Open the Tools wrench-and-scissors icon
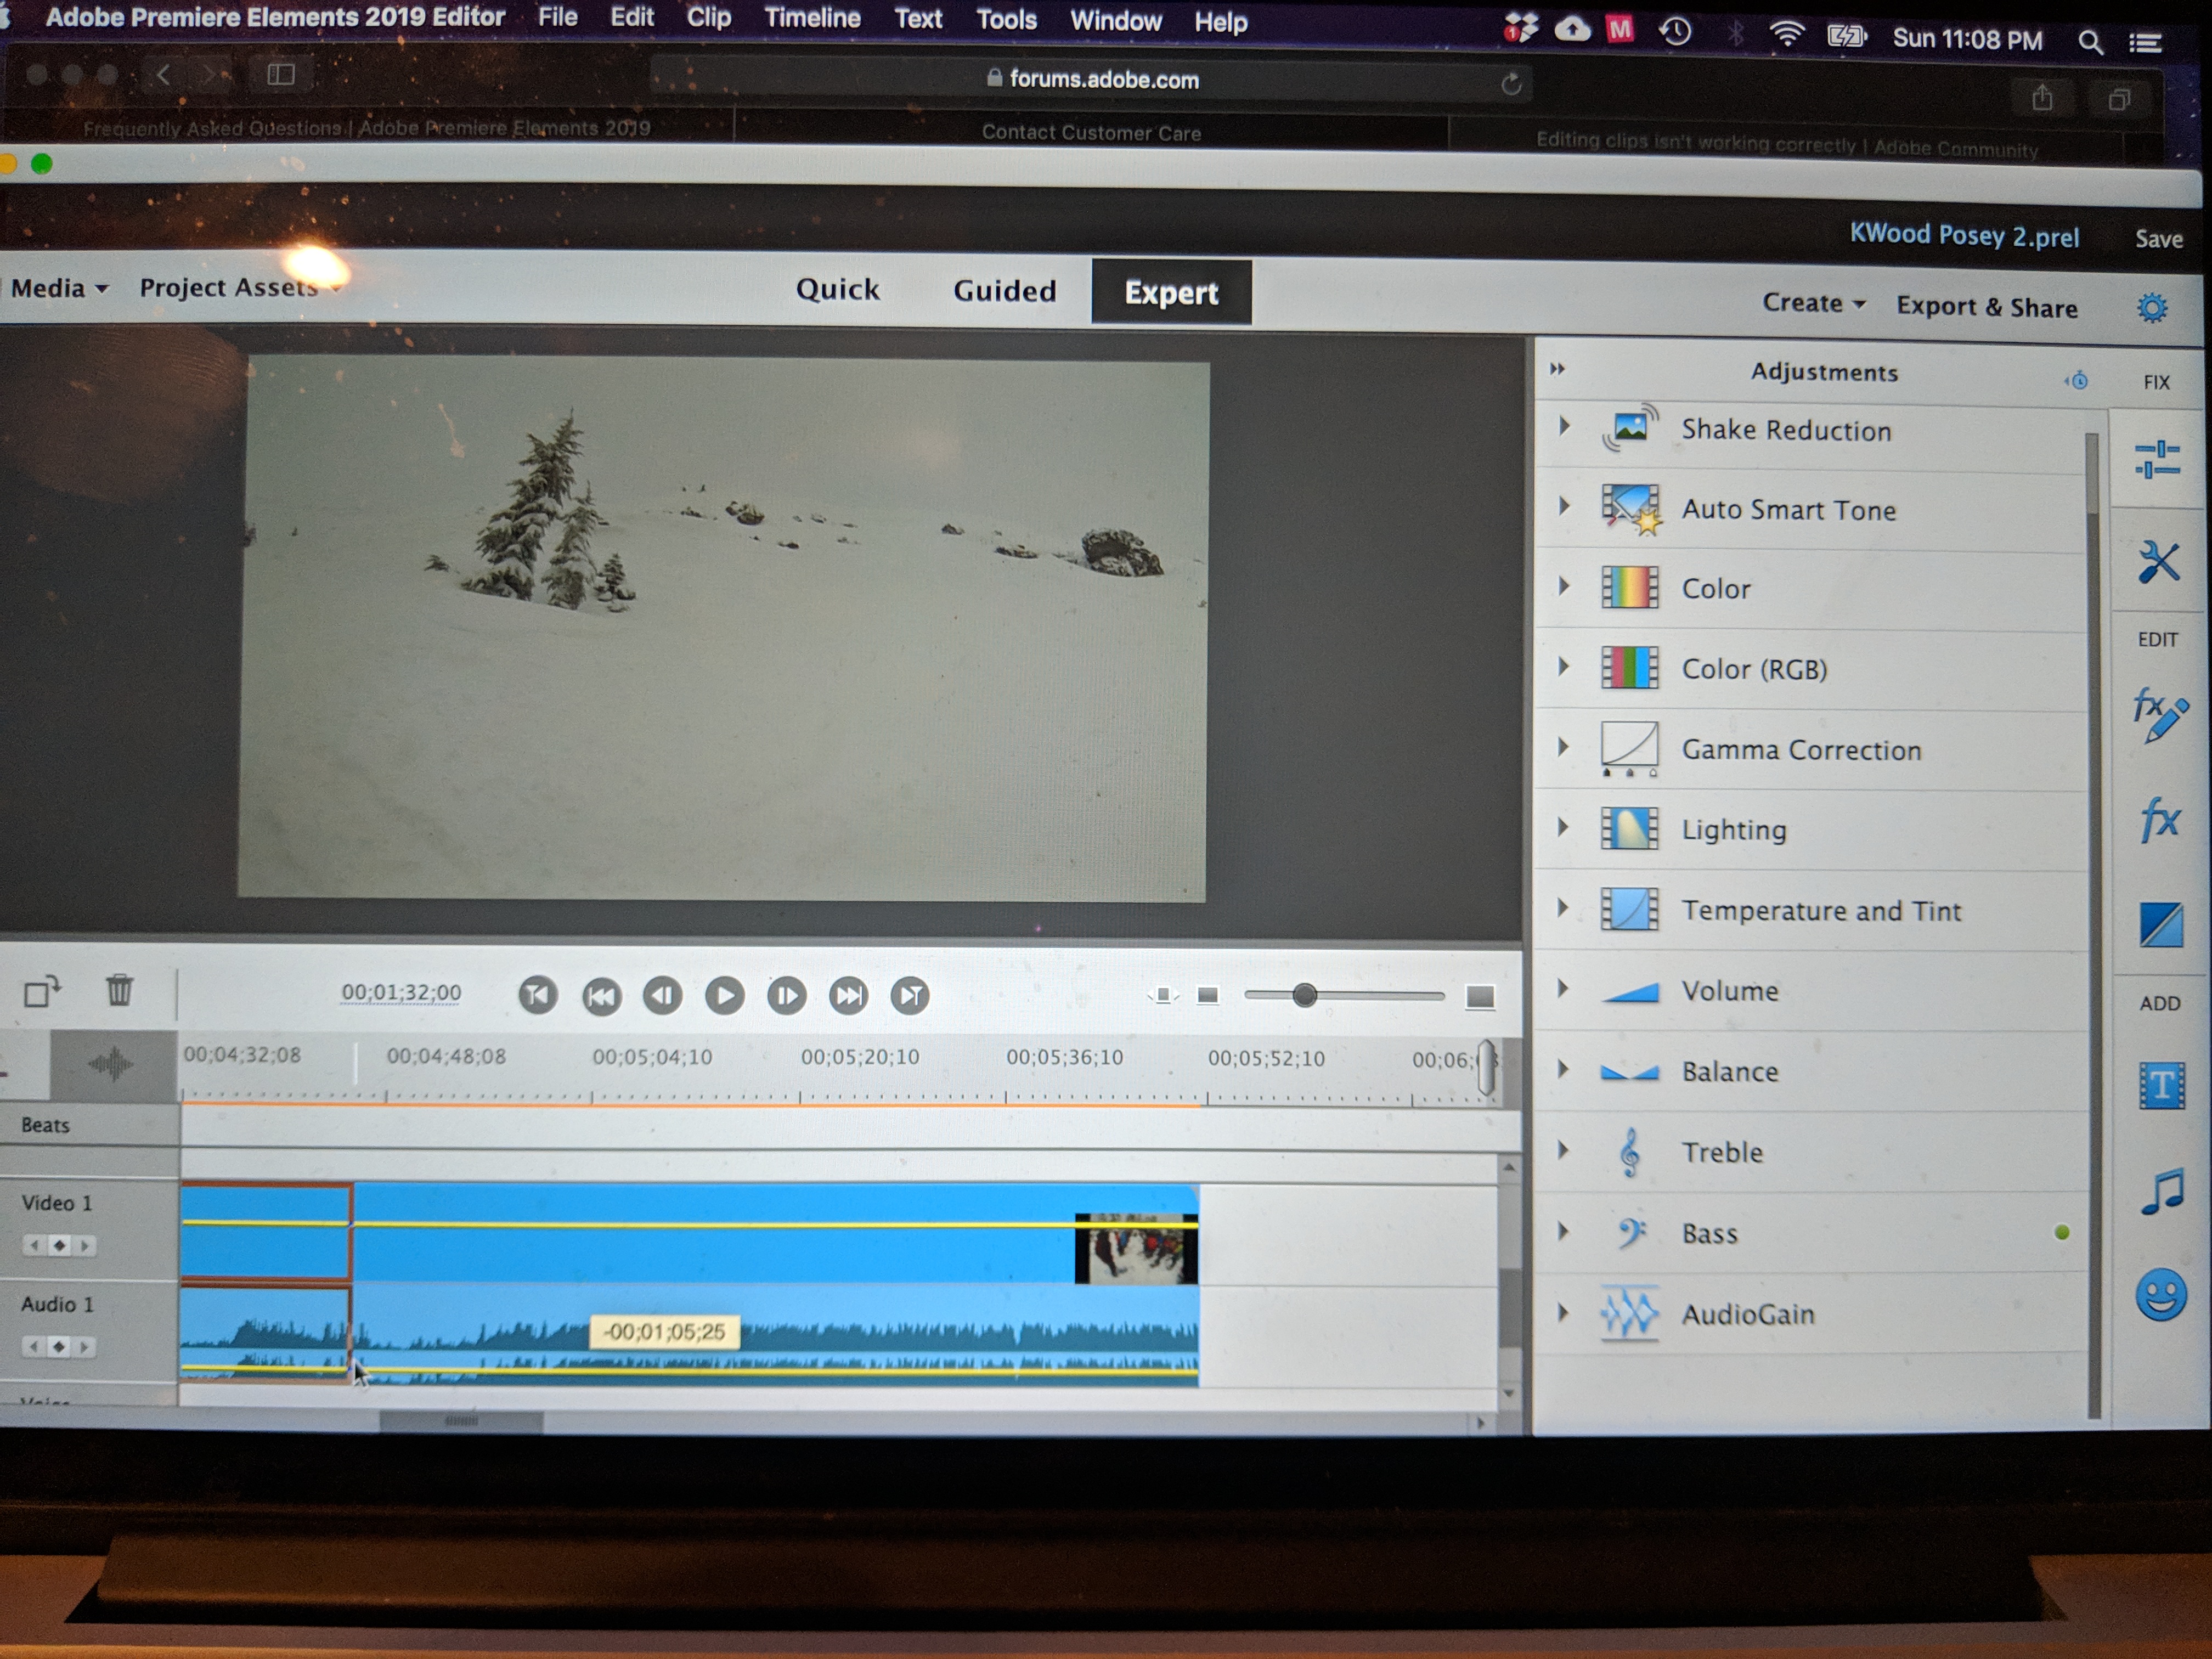2212x1659 pixels. coord(2158,562)
